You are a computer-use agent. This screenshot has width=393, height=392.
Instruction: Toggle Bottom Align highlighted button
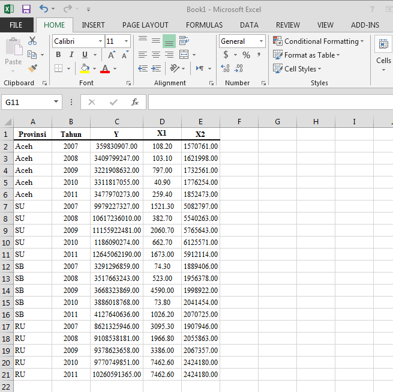pyautogui.click(x=169, y=41)
